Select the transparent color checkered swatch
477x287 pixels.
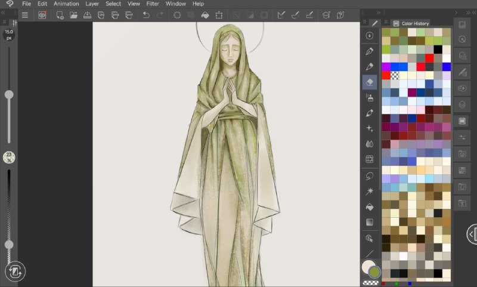tap(395, 75)
